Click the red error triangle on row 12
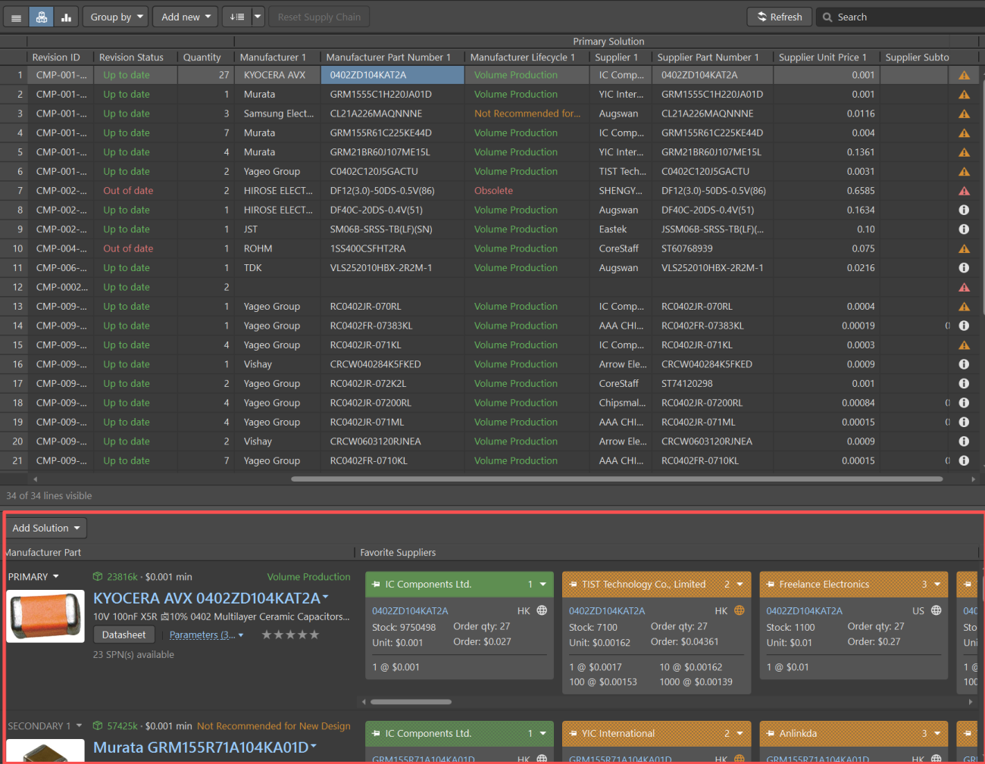985x764 pixels. pyautogui.click(x=964, y=287)
